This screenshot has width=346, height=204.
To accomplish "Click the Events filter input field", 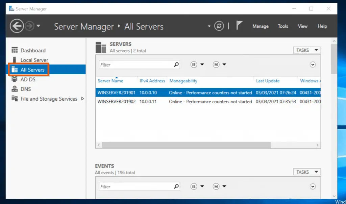I will tap(137, 186).
